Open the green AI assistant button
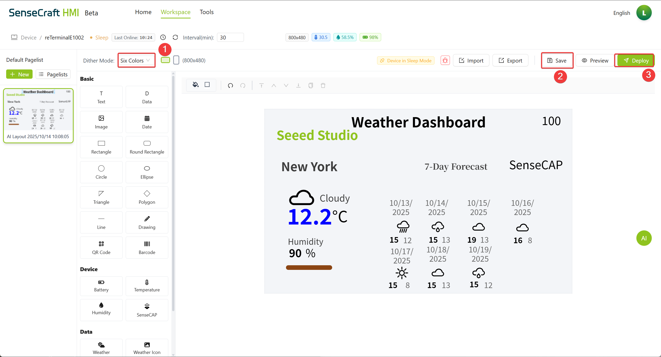 (644, 238)
